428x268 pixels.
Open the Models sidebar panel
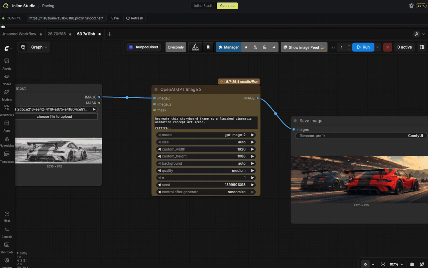(7, 95)
